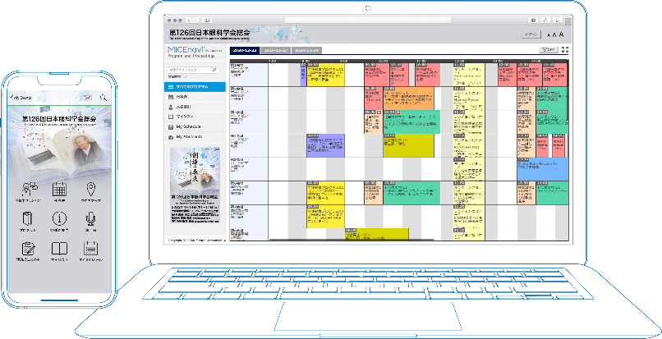Open the my list item below name index
Screen dimensions: 662x339
point(195,117)
